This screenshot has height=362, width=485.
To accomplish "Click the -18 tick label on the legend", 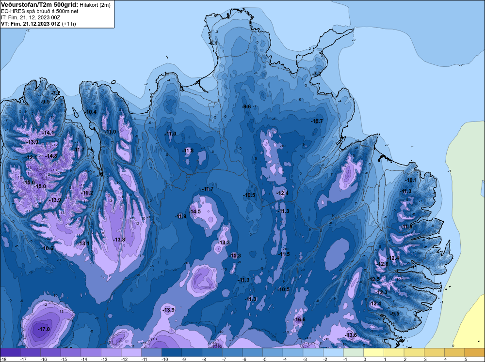I will pyautogui.click(x=3, y=359).
